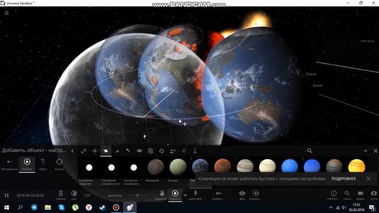Open Windows Start menu
379x213 pixels.
tap(7, 208)
